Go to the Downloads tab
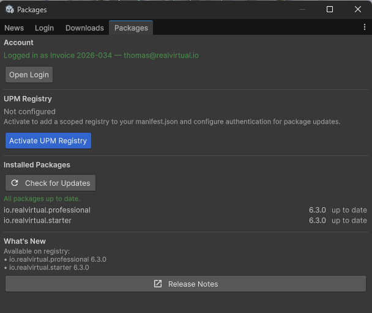372x313 pixels. (84, 28)
